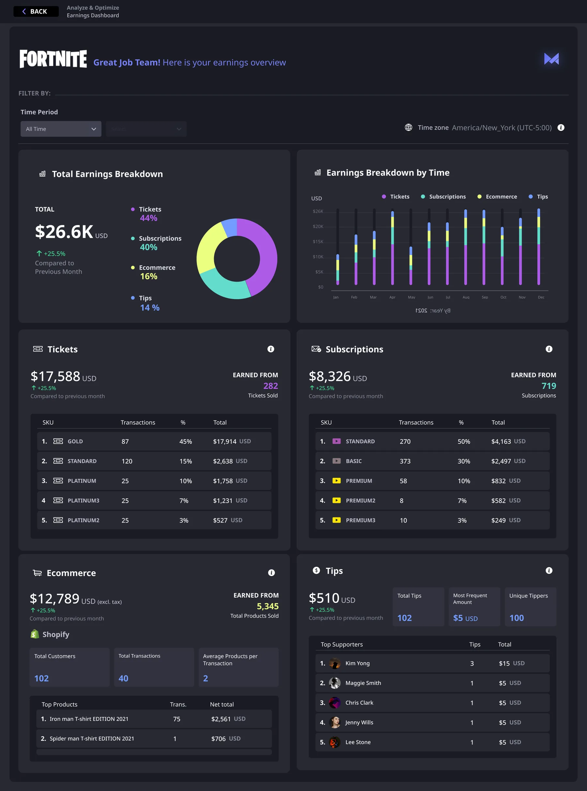
Task: Click Maggie Smith's avatar
Action: coord(335,683)
